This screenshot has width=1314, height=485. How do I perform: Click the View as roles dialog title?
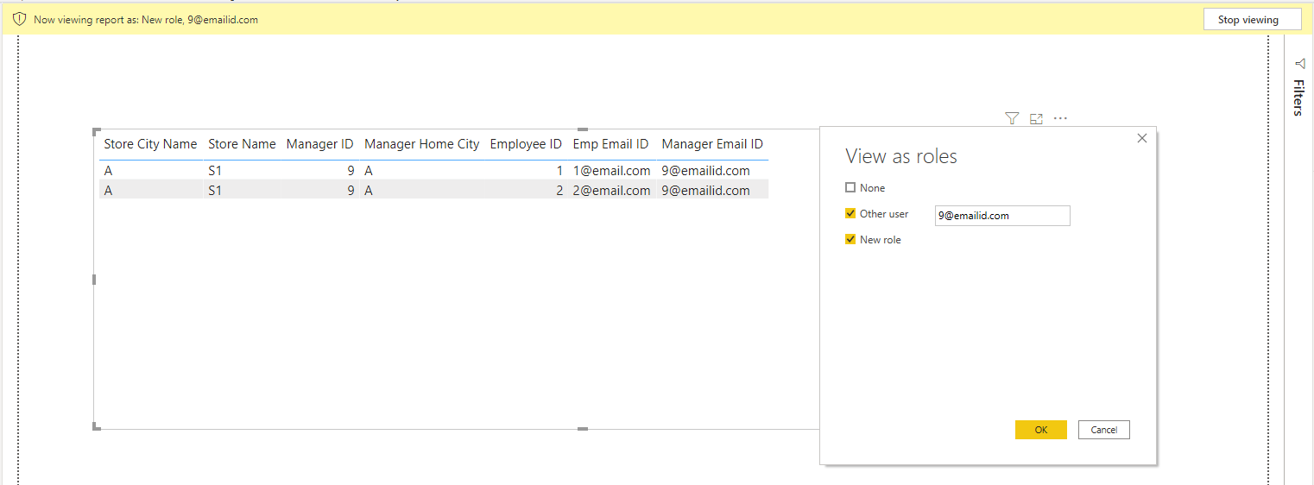901,156
